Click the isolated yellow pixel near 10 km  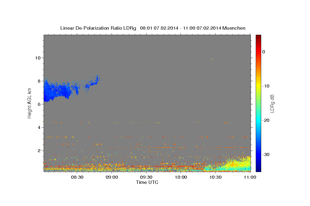[x=212, y=59]
